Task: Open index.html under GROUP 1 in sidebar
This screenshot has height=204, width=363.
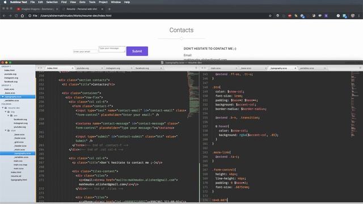Action: pyautogui.click(x=9, y=70)
